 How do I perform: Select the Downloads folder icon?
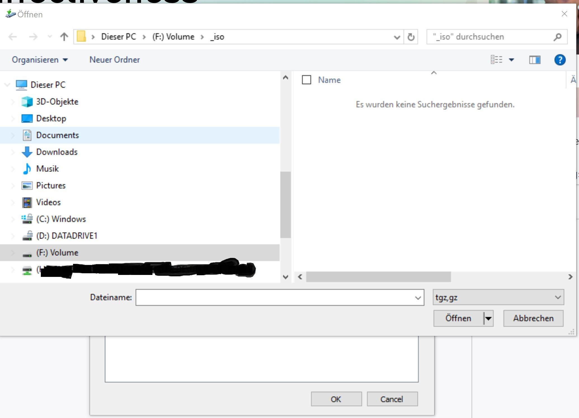pyautogui.click(x=27, y=152)
